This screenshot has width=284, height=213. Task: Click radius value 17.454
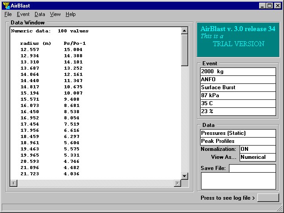[x=30, y=124]
